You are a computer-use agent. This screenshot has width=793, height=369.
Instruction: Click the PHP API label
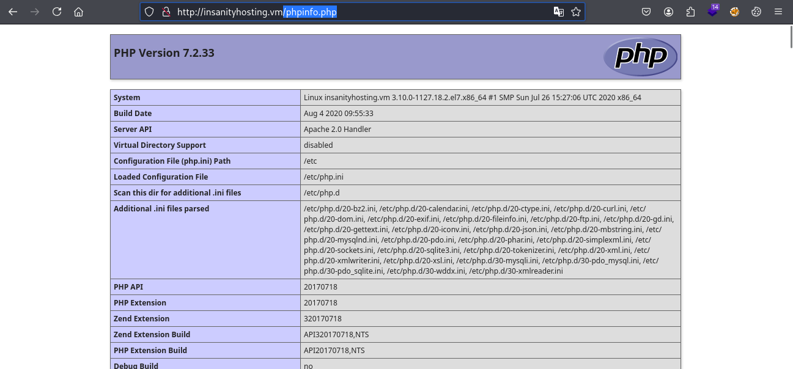127,287
